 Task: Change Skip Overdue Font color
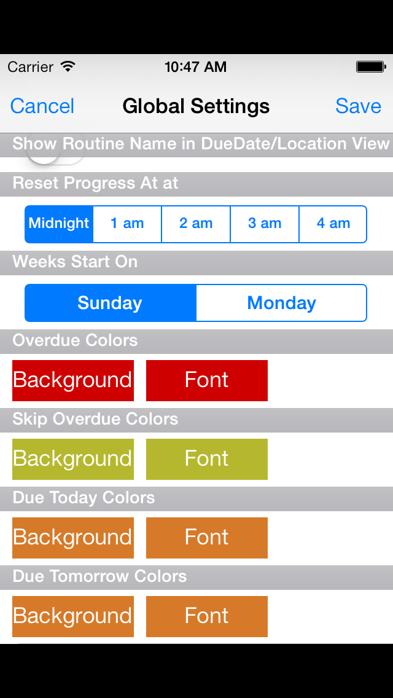[x=207, y=459]
